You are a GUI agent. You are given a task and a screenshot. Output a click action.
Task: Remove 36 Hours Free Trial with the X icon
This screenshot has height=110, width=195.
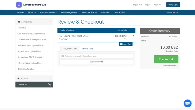[x=133, y=36]
